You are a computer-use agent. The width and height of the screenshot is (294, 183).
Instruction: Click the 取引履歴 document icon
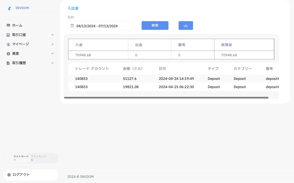[8, 63]
